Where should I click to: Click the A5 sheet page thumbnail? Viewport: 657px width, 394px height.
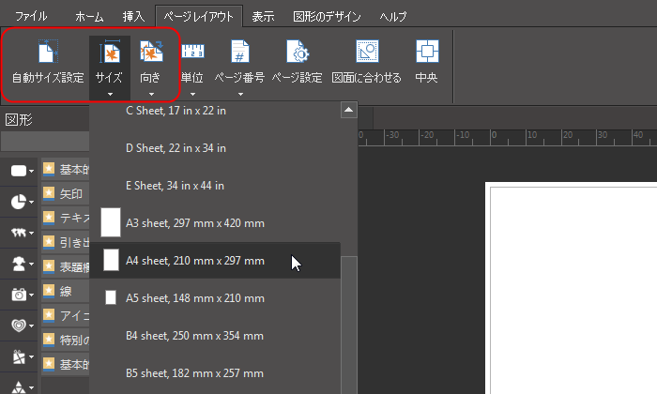[111, 297]
